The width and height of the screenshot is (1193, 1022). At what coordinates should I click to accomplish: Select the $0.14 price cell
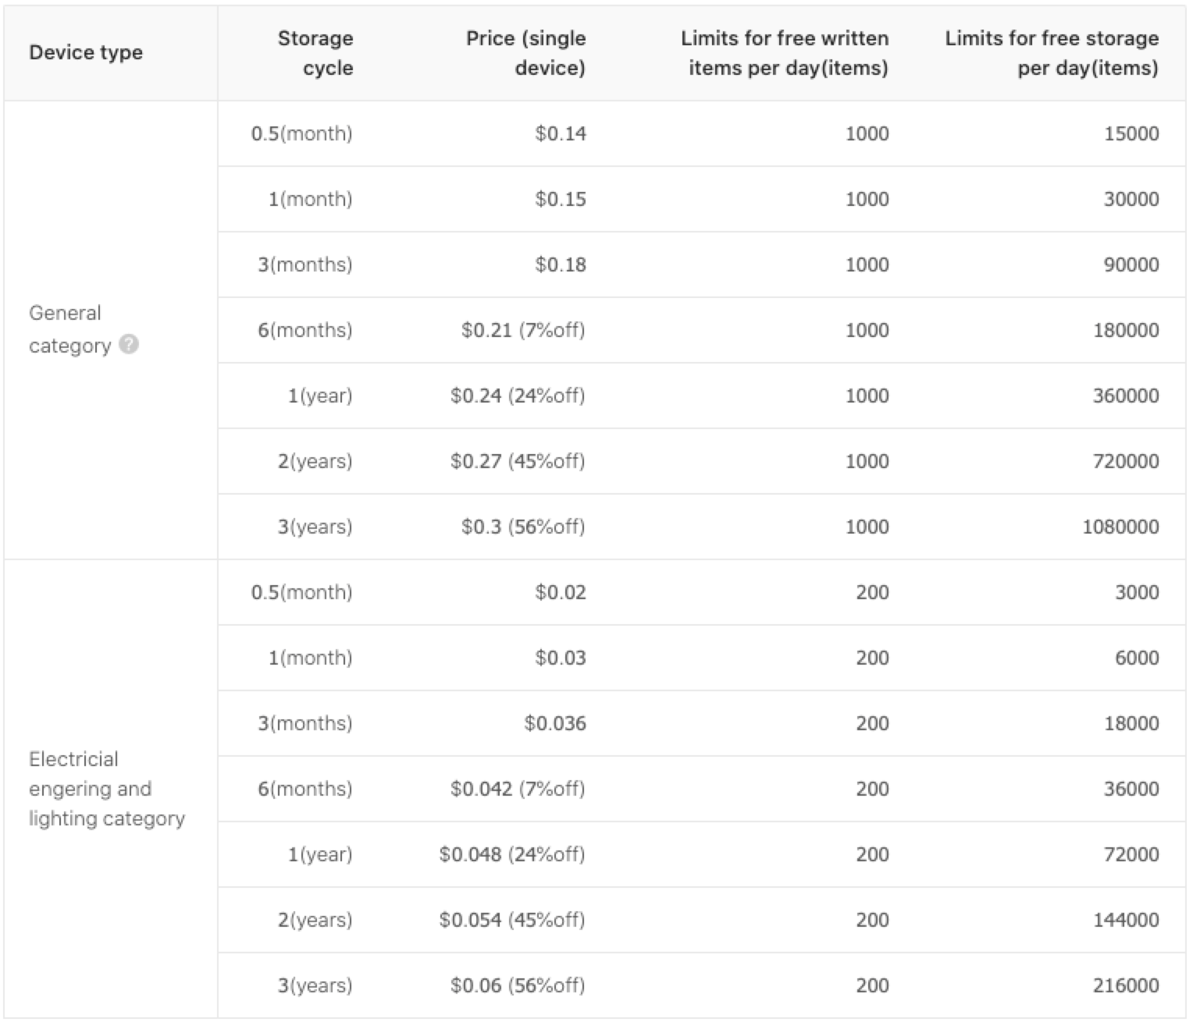pyautogui.click(x=561, y=133)
